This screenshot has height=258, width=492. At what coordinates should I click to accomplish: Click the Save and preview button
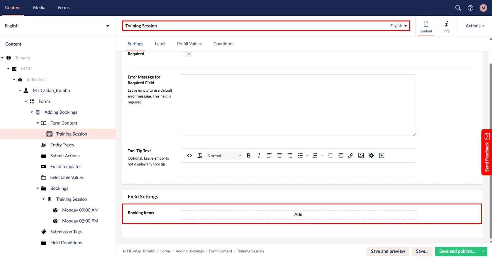pos(388,251)
